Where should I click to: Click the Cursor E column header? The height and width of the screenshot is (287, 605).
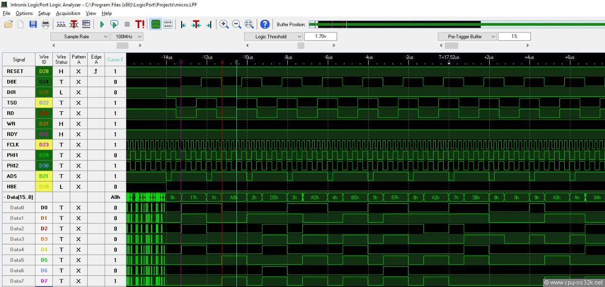pos(115,60)
